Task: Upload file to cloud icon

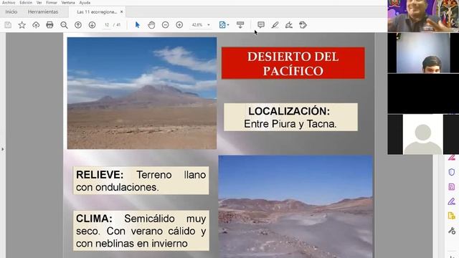Action: point(36,25)
